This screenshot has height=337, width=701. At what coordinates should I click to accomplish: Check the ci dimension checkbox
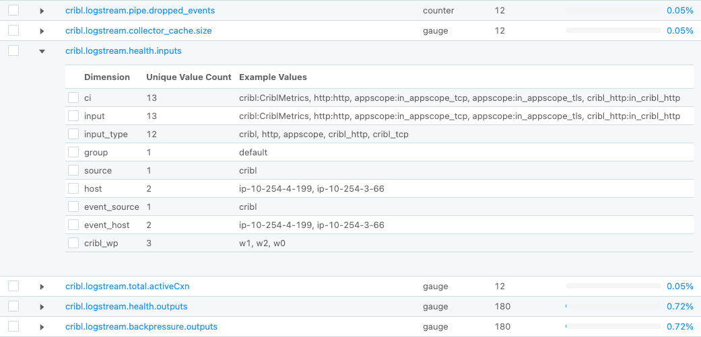tap(73, 98)
